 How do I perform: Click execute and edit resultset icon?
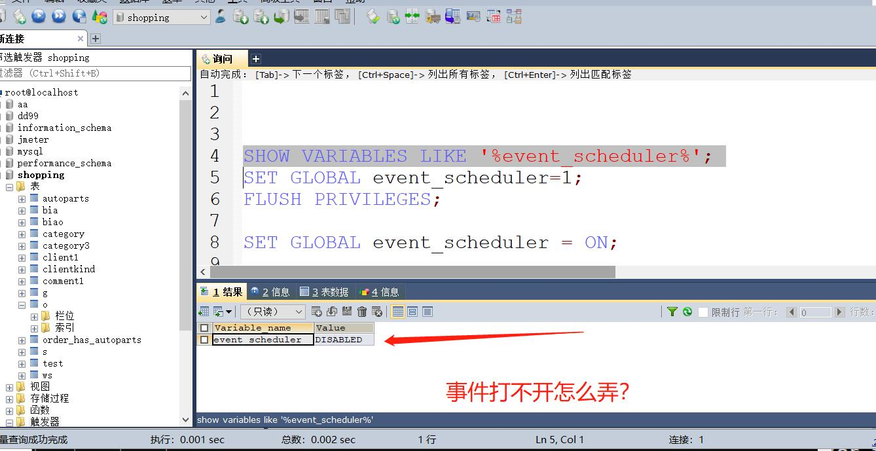79,17
